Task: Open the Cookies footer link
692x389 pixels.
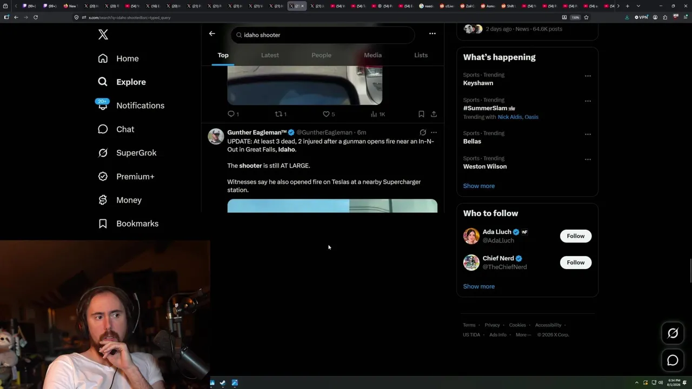Action: [517, 325]
